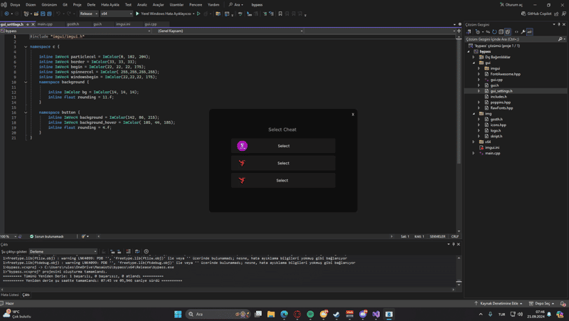Open the Dosya menu
569x321 pixels.
click(x=15, y=5)
